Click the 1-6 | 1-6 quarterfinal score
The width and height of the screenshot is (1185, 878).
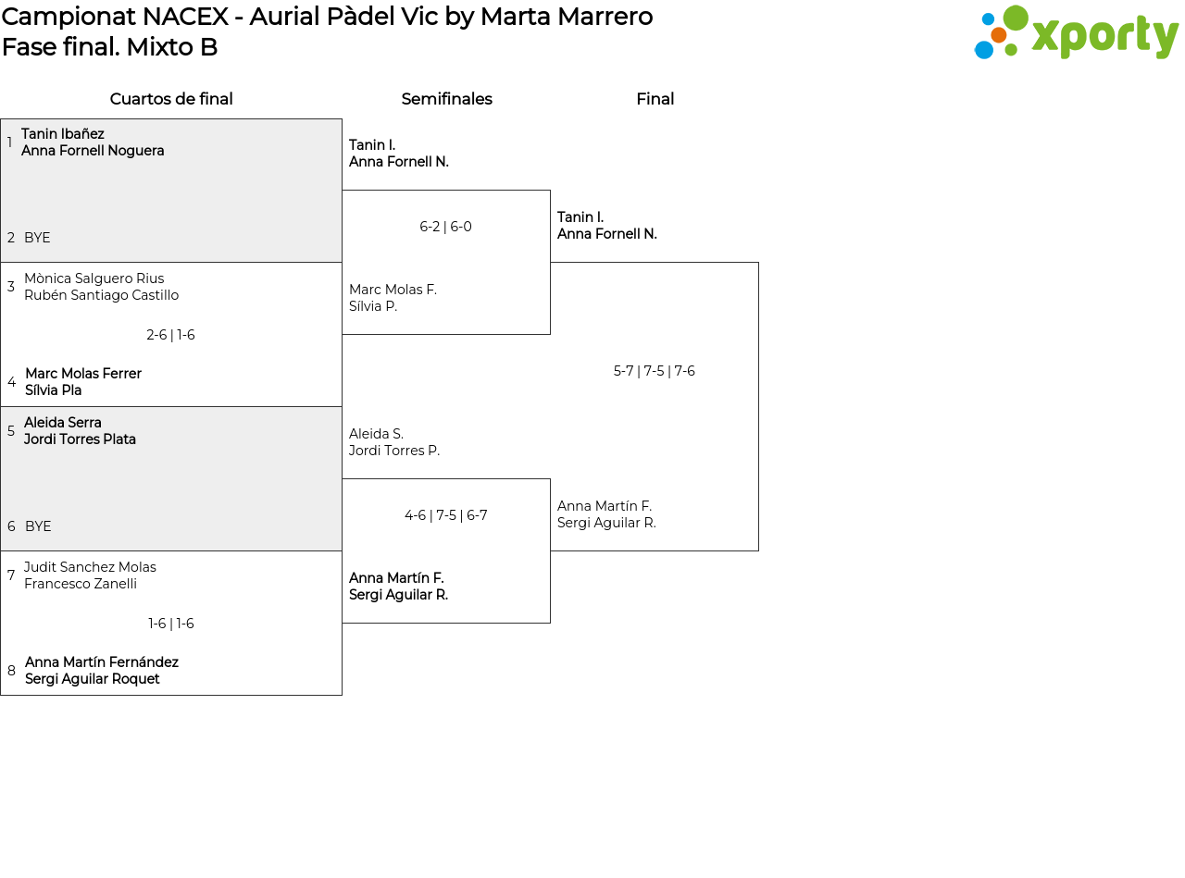click(171, 624)
